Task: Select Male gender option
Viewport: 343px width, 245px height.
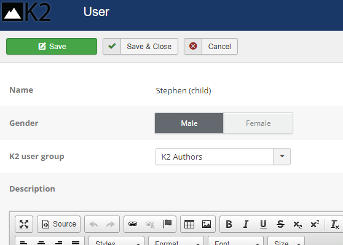Action: (x=189, y=123)
